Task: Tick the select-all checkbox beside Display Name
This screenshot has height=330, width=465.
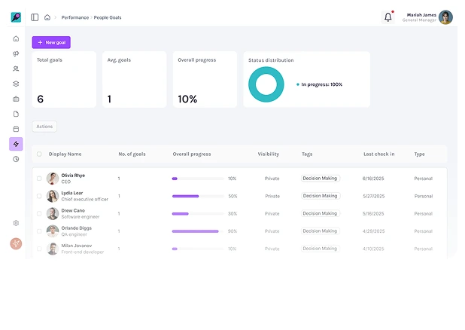Action: click(39, 154)
